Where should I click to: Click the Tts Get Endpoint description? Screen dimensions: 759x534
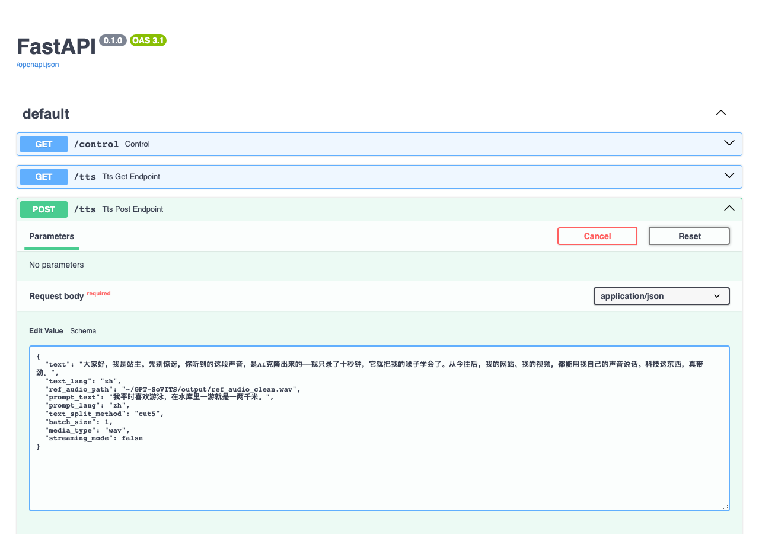131,177
